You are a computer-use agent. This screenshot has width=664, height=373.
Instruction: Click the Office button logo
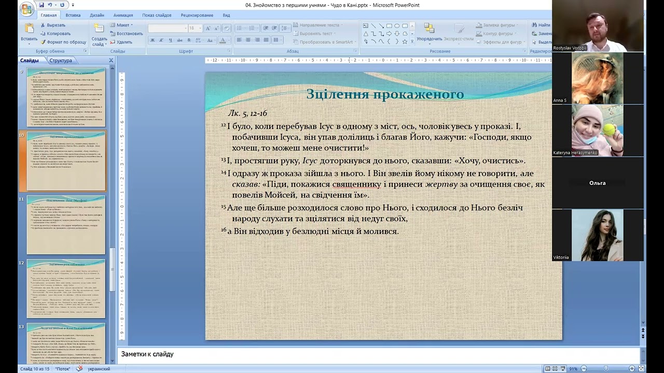[26, 8]
